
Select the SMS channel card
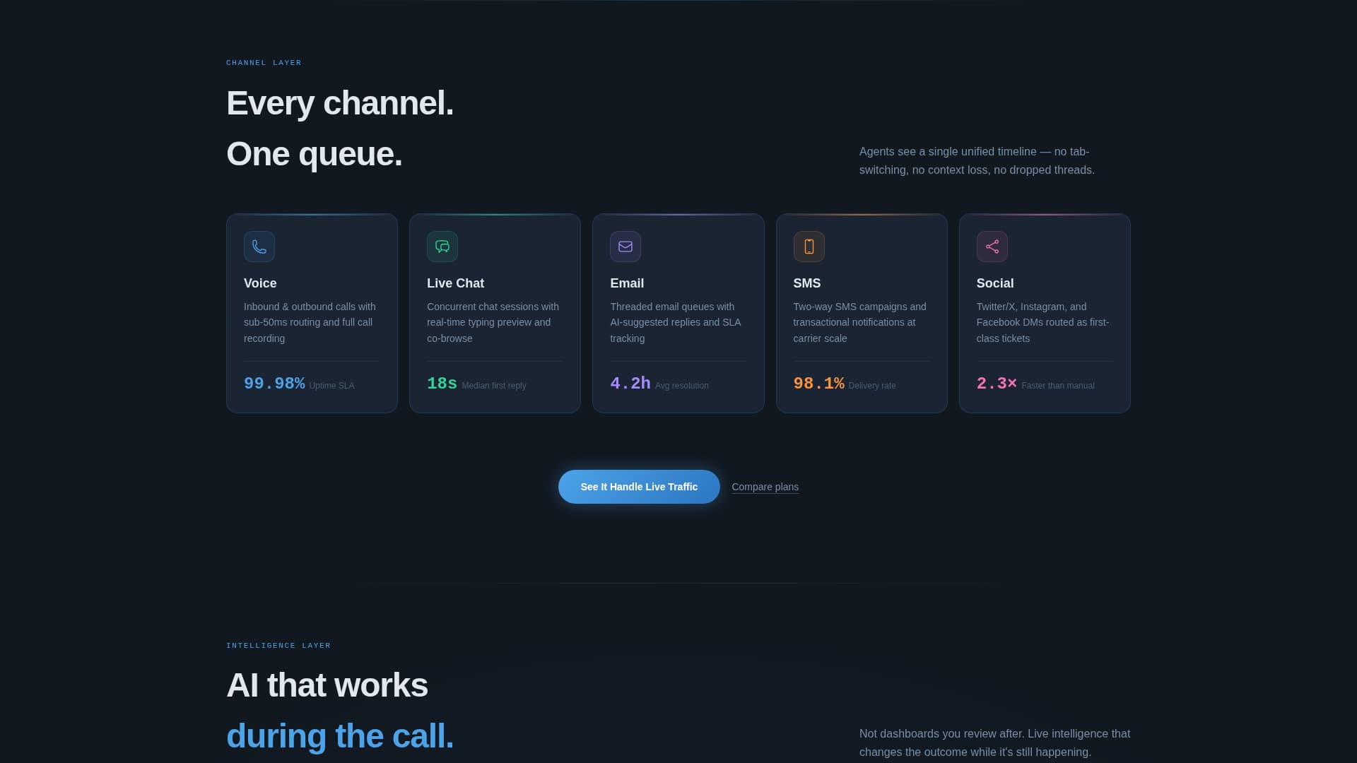point(861,313)
